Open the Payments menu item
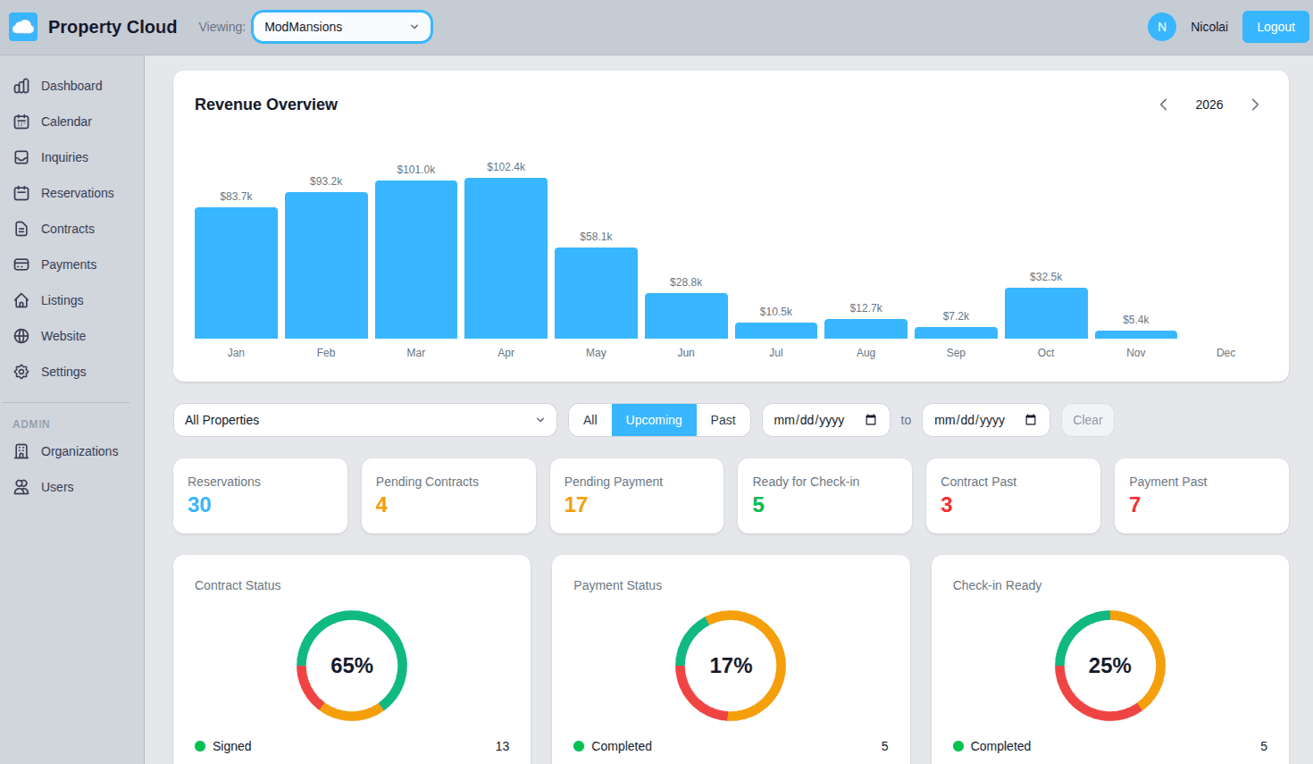This screenshot has width=1313, height=764. click(71, 264)
